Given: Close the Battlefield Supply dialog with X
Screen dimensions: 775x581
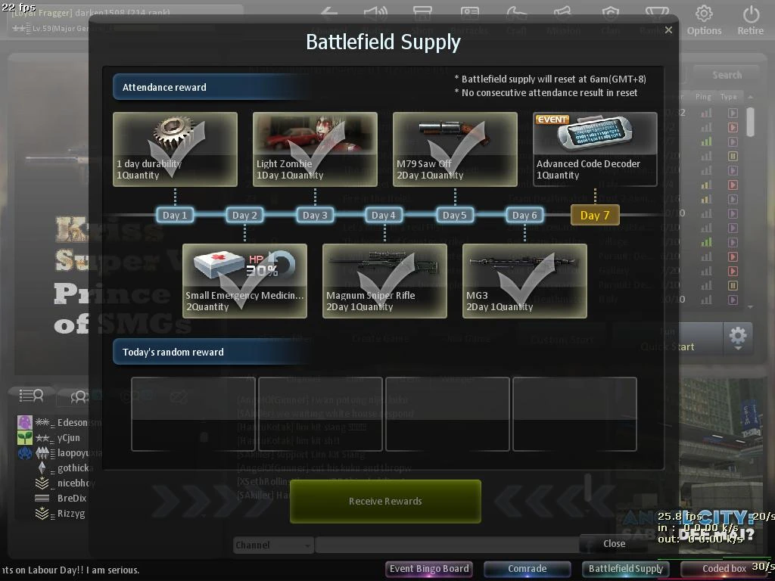Looking at the screenshot, I should pyautogui.click(x=668, y=30).
